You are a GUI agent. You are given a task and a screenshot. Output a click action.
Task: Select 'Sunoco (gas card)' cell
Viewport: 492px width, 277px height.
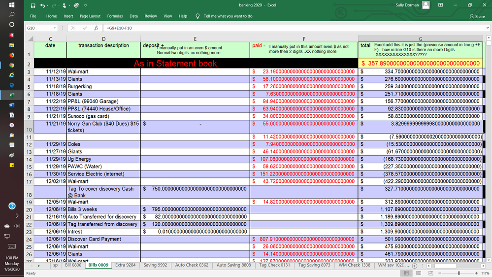[103, 116]
